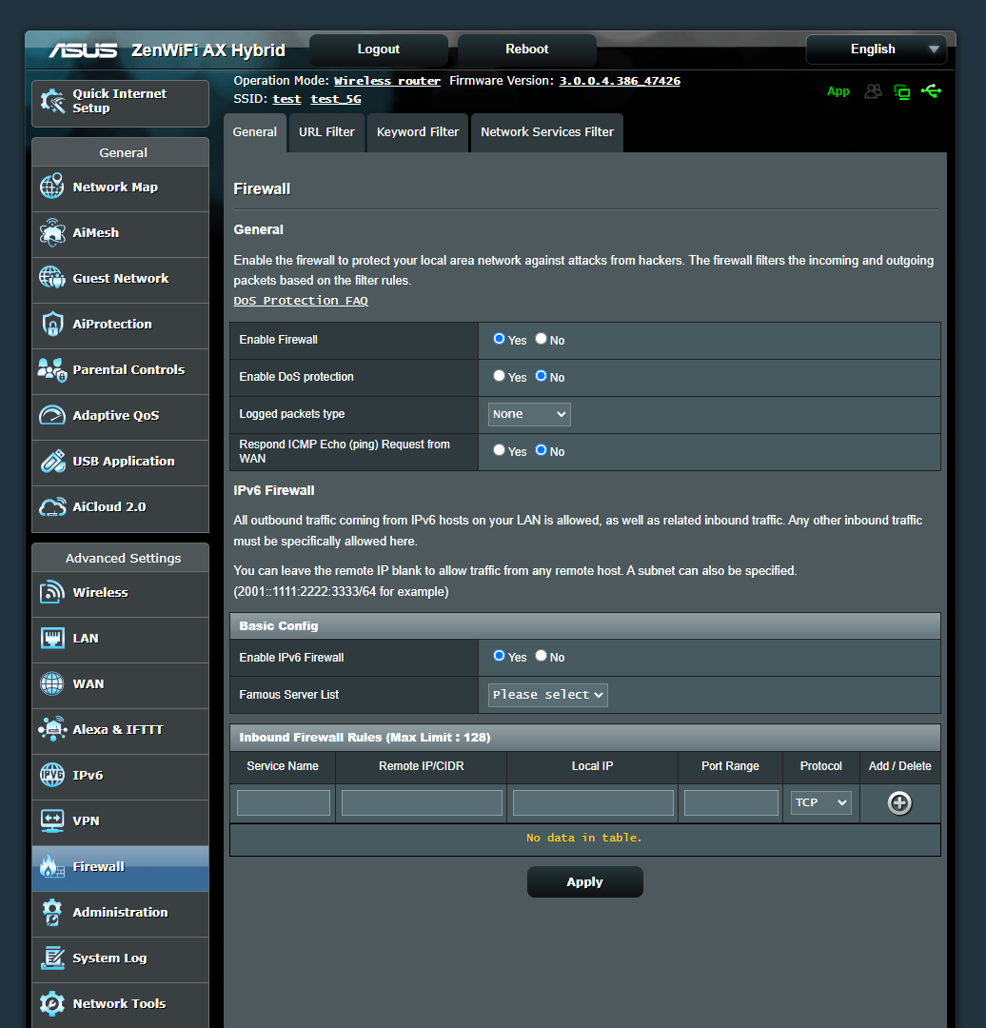
Task: Open System Log menu item
Action: (x=120, y=959)
